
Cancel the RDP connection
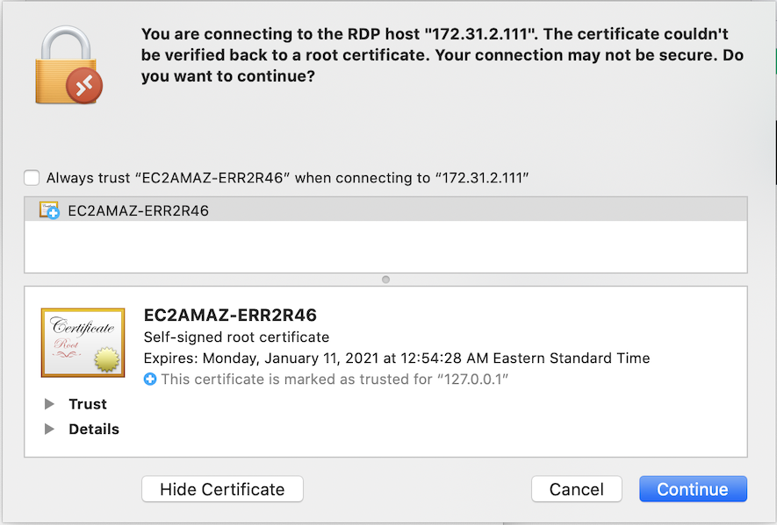(576, 489)
